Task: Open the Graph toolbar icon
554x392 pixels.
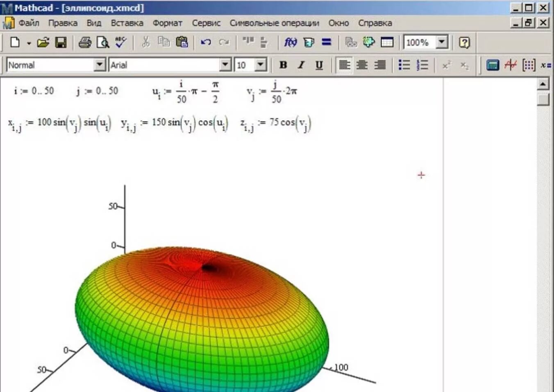Action: 511,65
